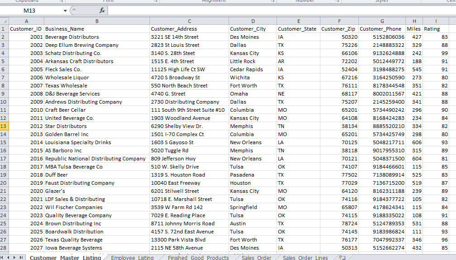Image resolution: width=456 pixels, height=260 pixels.
Task: Select the phone number 2145259400
Action: point(382,102)
